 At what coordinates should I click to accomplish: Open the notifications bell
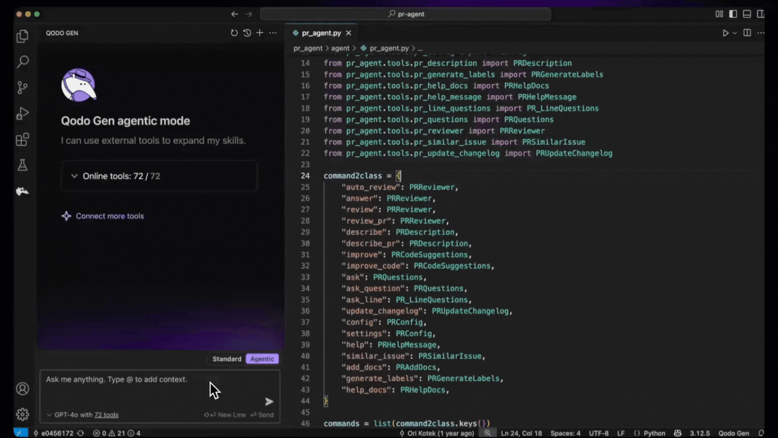pos(761,433)
